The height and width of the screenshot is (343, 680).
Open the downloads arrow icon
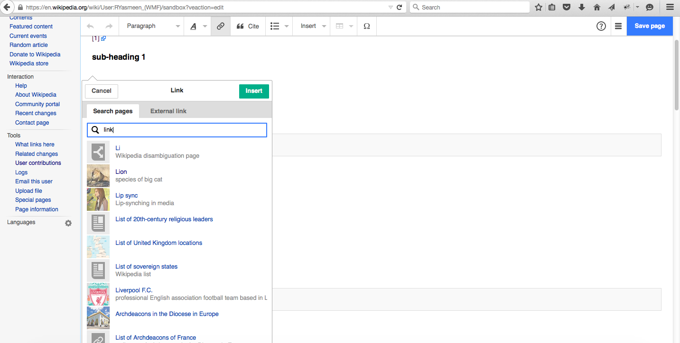pos(582,7)
